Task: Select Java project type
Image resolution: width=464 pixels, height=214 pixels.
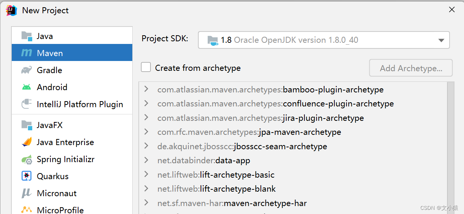Action: pyautogui.click(x=72, y=36)
